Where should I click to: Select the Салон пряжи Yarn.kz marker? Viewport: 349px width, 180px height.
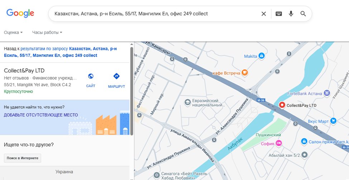pyautogui.click(x=304, y=141)
